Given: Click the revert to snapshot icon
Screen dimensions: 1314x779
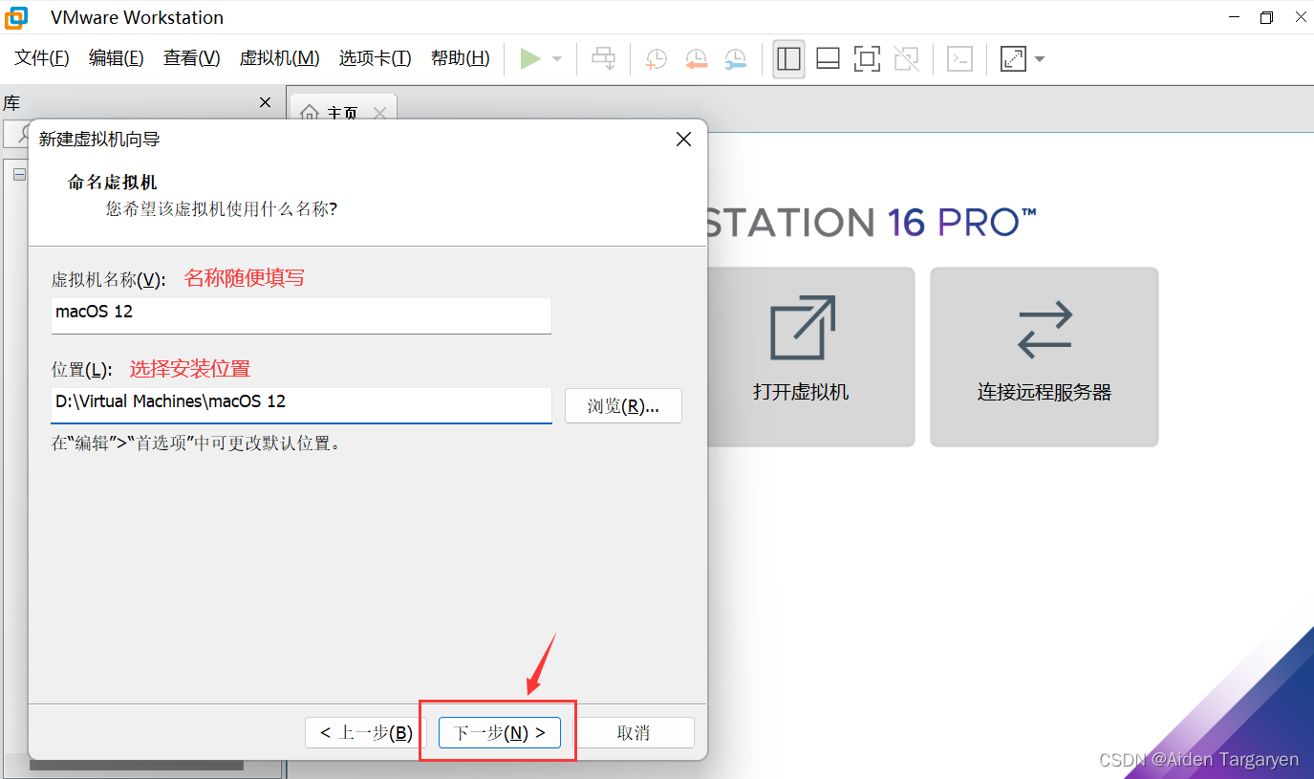Looking at the screenshot, I should 696,59.
